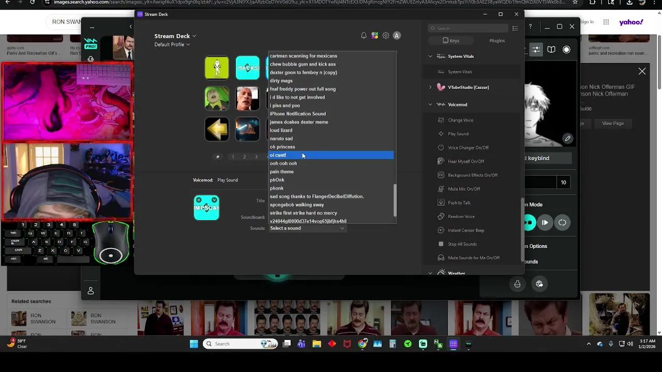Close the Yahoo image preview with X
Image resolution: width=662 pixels, height=372 pixels.
tap(642, 71)
